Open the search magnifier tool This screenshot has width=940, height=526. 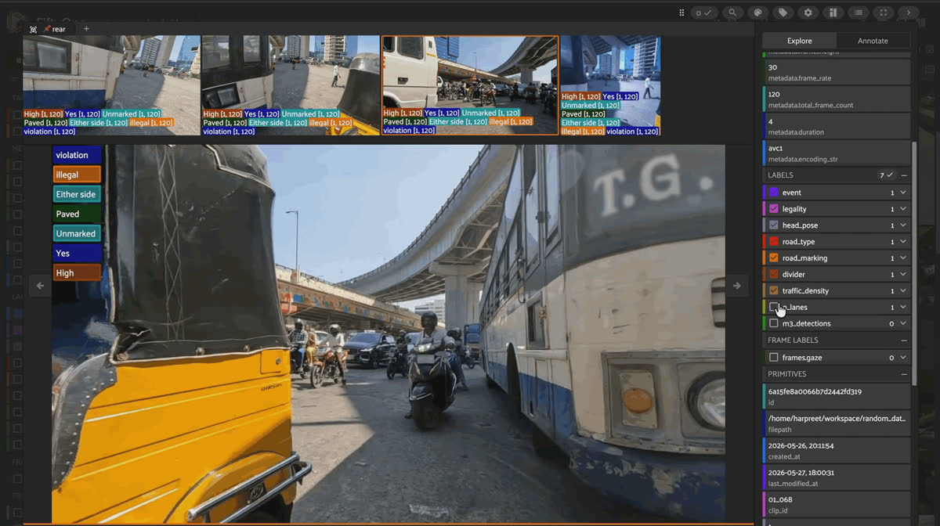click(732, 13)
